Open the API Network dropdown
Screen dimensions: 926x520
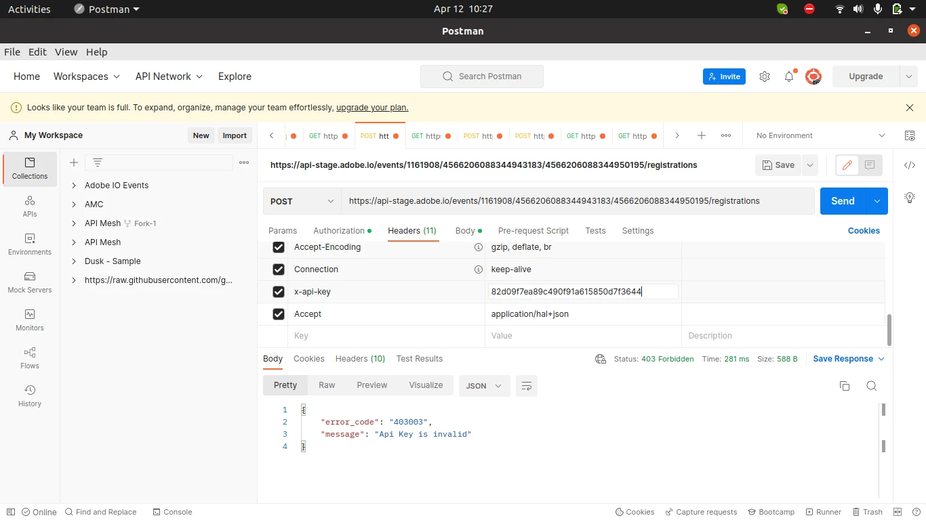[169, 77]
